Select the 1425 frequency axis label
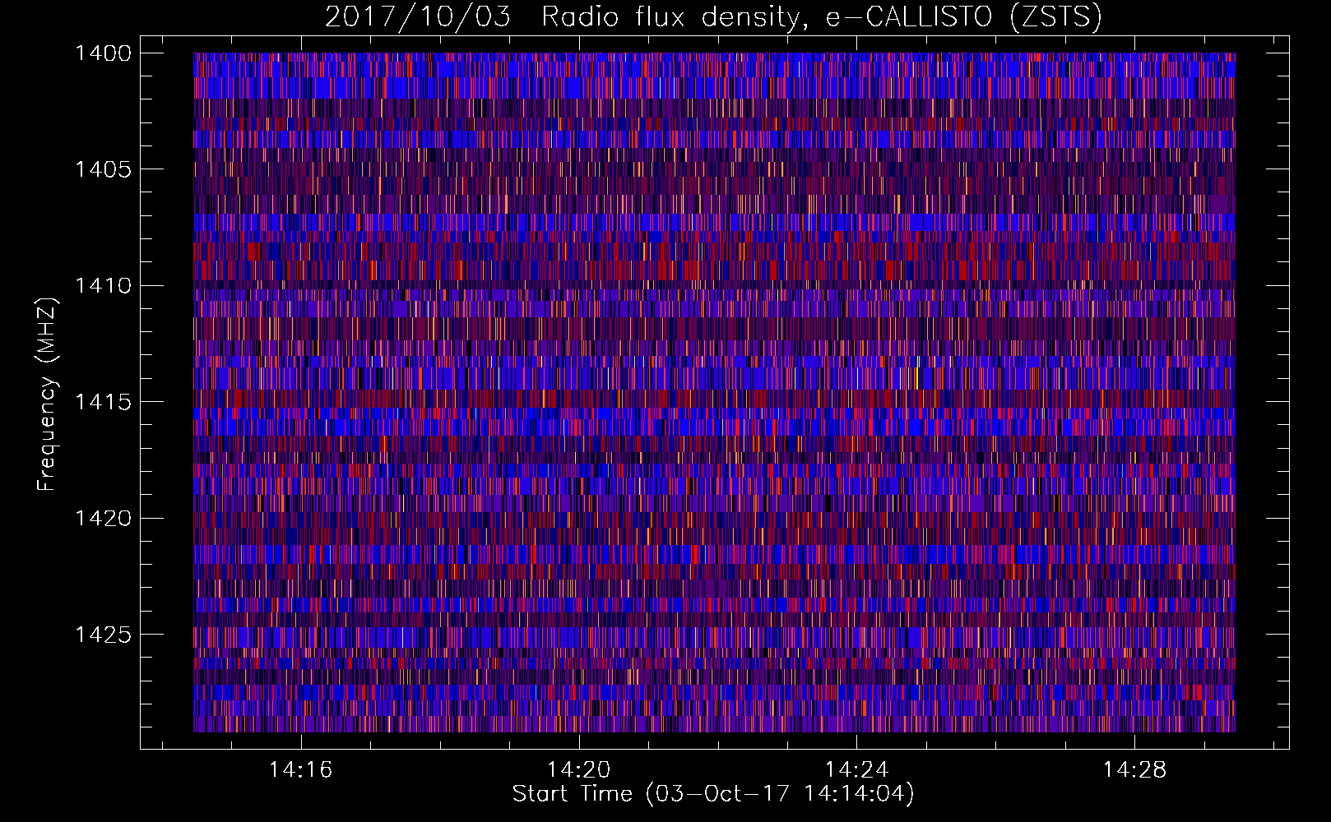This screenshot has height=822, width=1331. [x=103, y=635]
